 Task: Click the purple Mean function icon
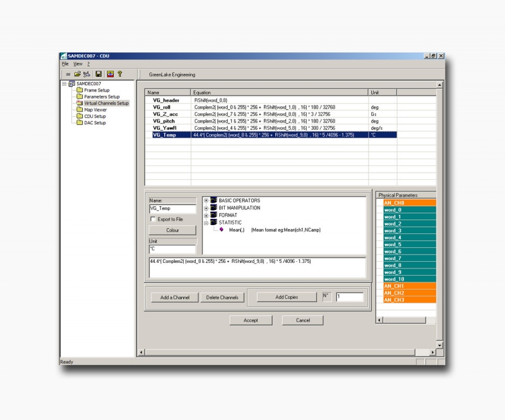point(221,230)
